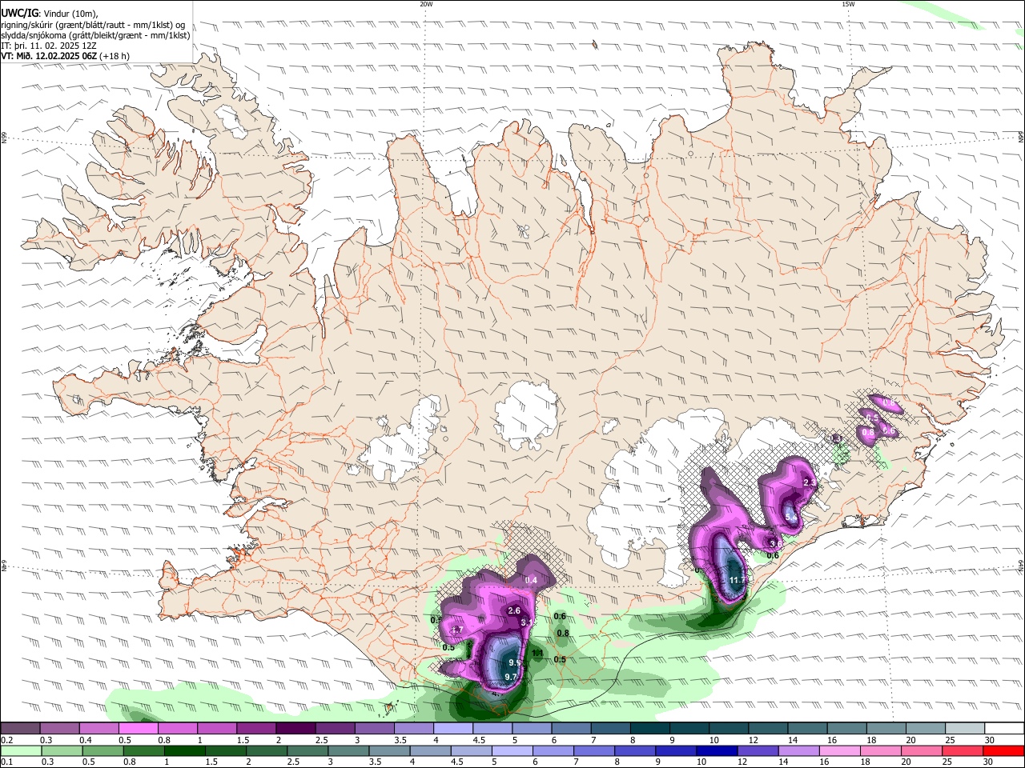The width and height of the screenshot is (1025, 768).
Task: Click the 3.1 precipitation value on the map
Action: [527, 622]
